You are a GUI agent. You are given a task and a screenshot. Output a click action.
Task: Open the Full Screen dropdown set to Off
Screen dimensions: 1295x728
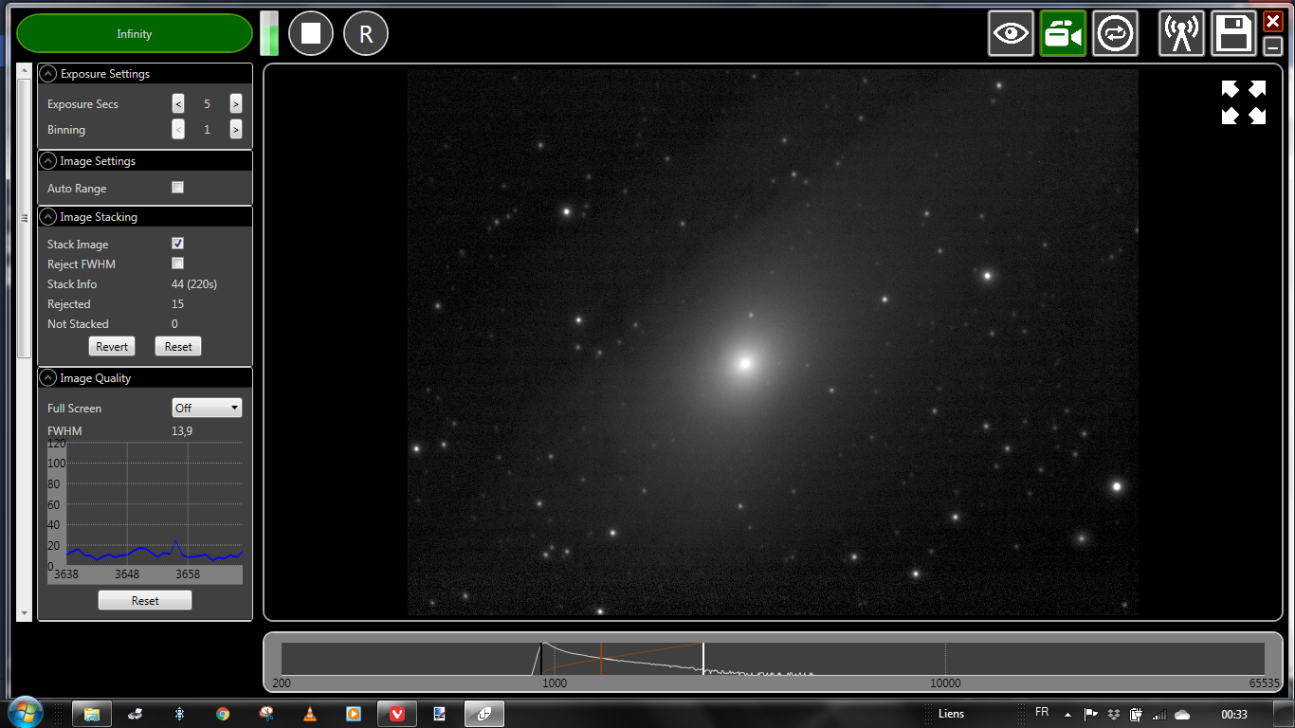[208, 409]
